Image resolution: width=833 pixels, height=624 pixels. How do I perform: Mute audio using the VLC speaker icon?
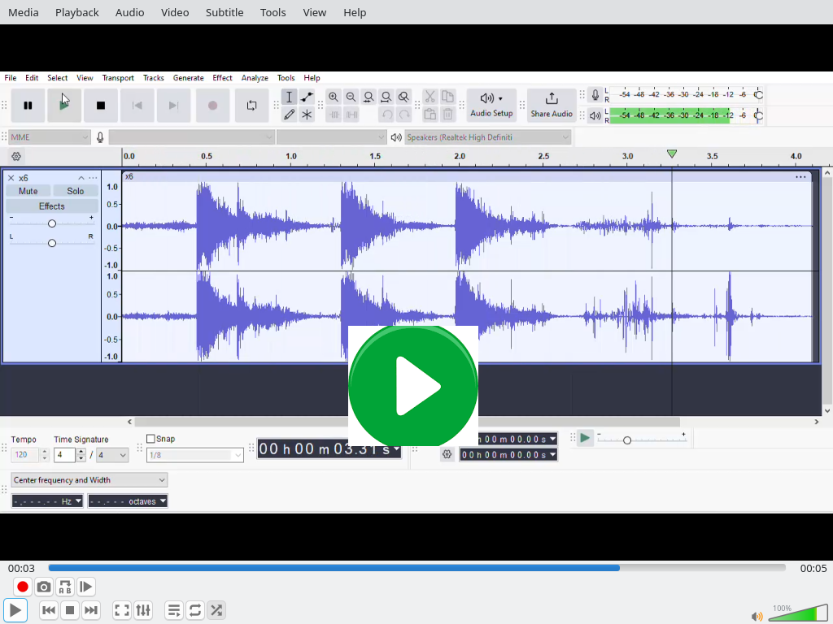[x=757, y=616]
